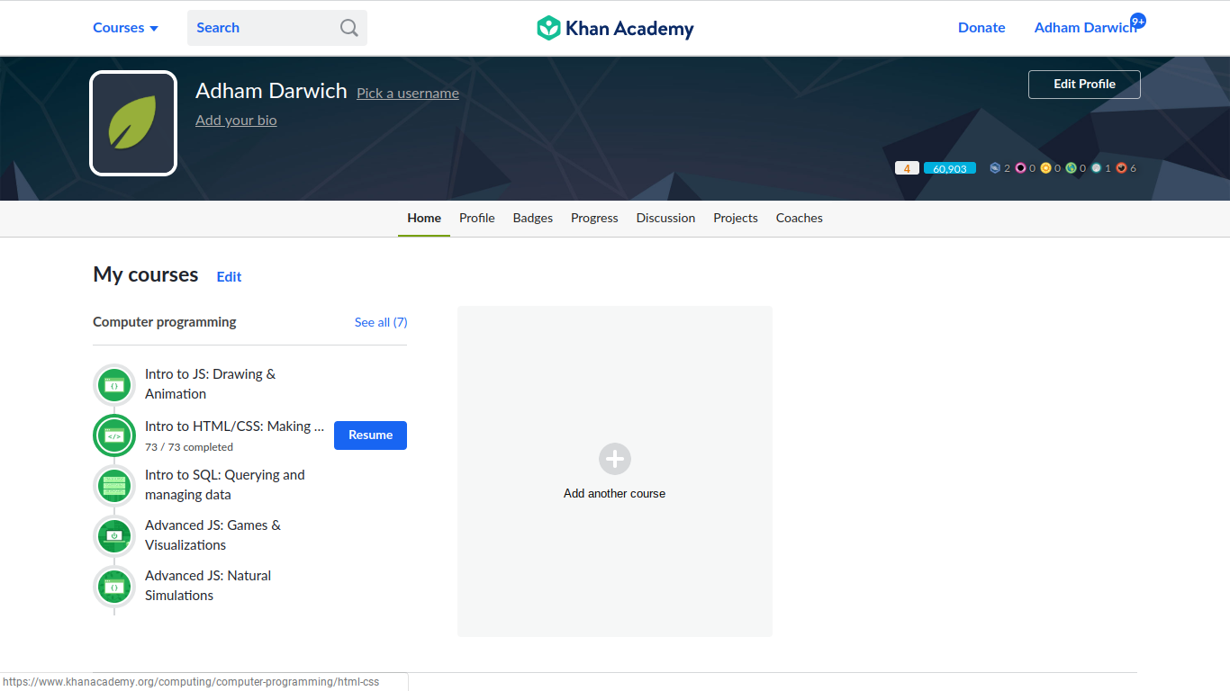Click Add your bio link
Image resolution: width=1230 pixels, height=691 pixels.
236,121
